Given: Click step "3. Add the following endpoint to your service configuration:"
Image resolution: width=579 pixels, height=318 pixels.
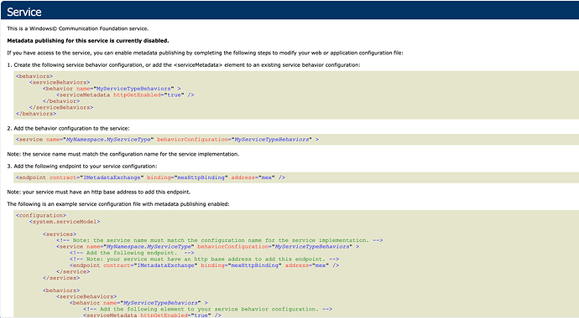Looking at the screenshot, I should tap(82, 166).
